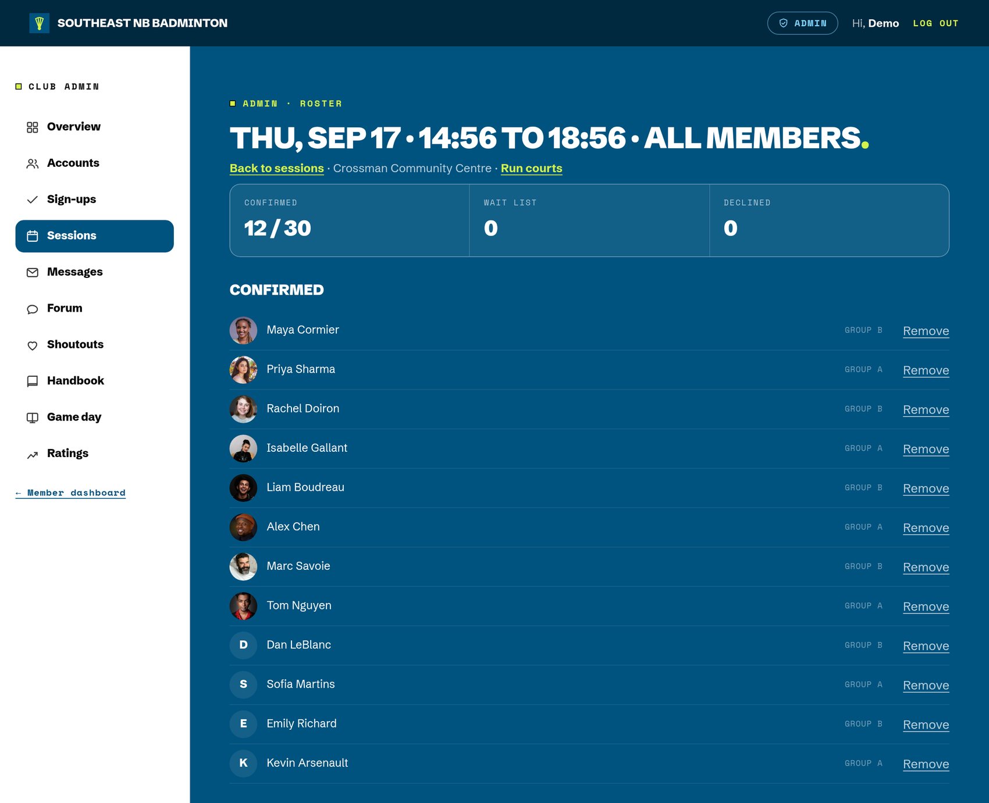Click the Shoutouts heart icon
This screenshot has height=803, width=989.
click(33, 345)
